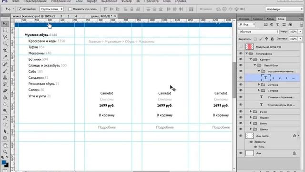This screenshot has height=172, width=305.
Task: Select the Blur tool
Action: click(x=5, y=104)
